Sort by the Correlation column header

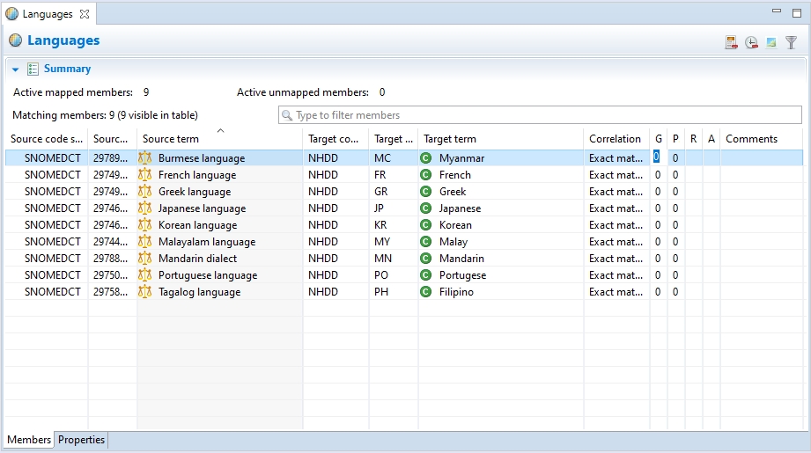[x=615, y=139]
